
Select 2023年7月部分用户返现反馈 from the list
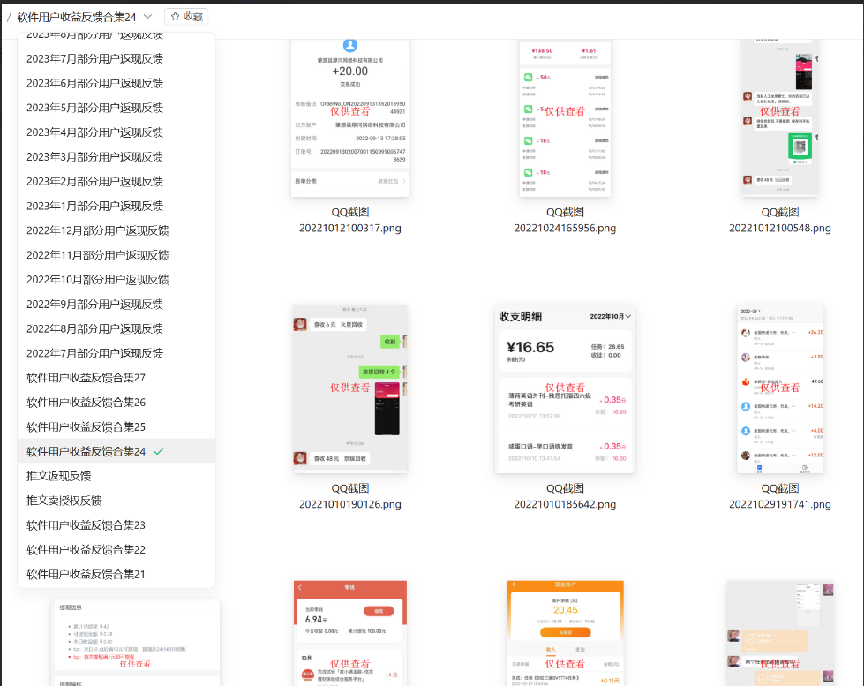[94, 58]
